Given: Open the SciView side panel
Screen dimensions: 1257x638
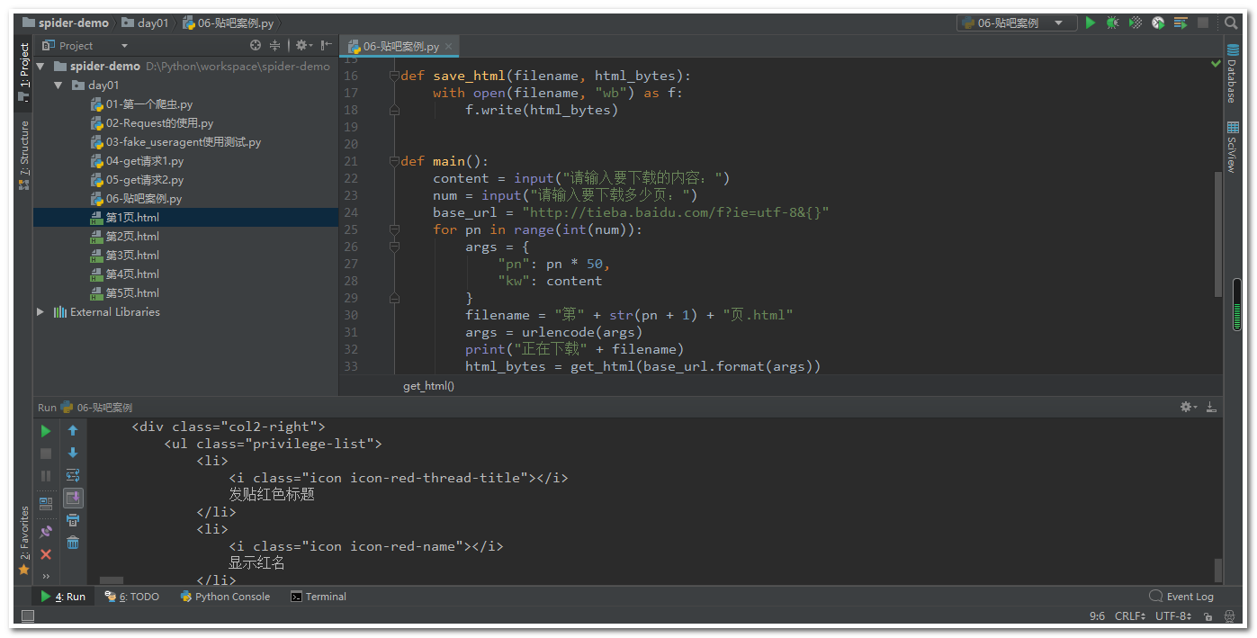Looking at the screenshot, I should coord(1232,146).
